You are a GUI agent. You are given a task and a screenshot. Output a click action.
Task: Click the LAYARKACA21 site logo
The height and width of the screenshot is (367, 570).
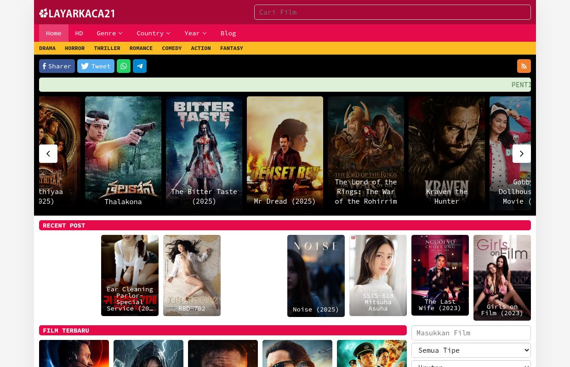(77, 13)
